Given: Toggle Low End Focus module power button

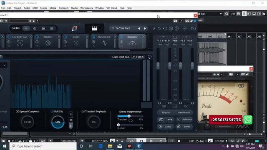Looking at the screenshot, I should coord(9,37).
